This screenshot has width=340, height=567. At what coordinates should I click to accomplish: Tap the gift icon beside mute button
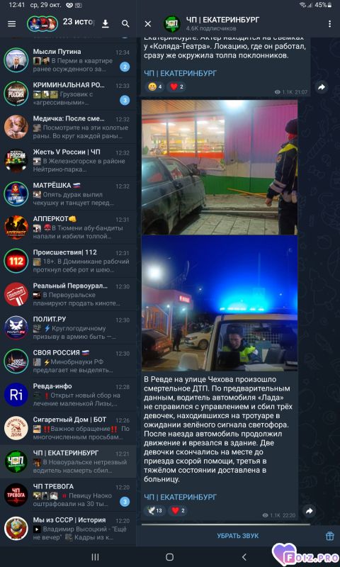click(329, 536)
